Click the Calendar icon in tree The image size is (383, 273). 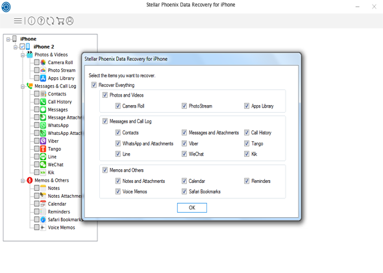pyautogui.click(x=43, y=204)
